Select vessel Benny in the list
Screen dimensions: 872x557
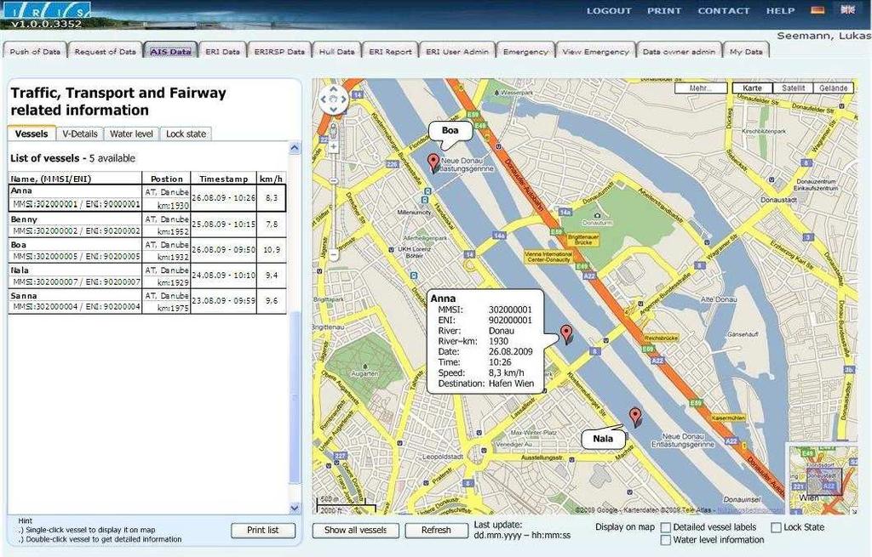[147, 225]
